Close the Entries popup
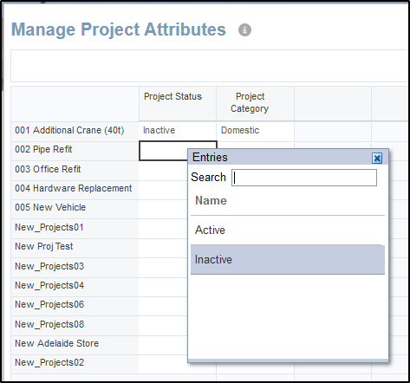Screen dimensions: 410x383 tap(377, 158)
